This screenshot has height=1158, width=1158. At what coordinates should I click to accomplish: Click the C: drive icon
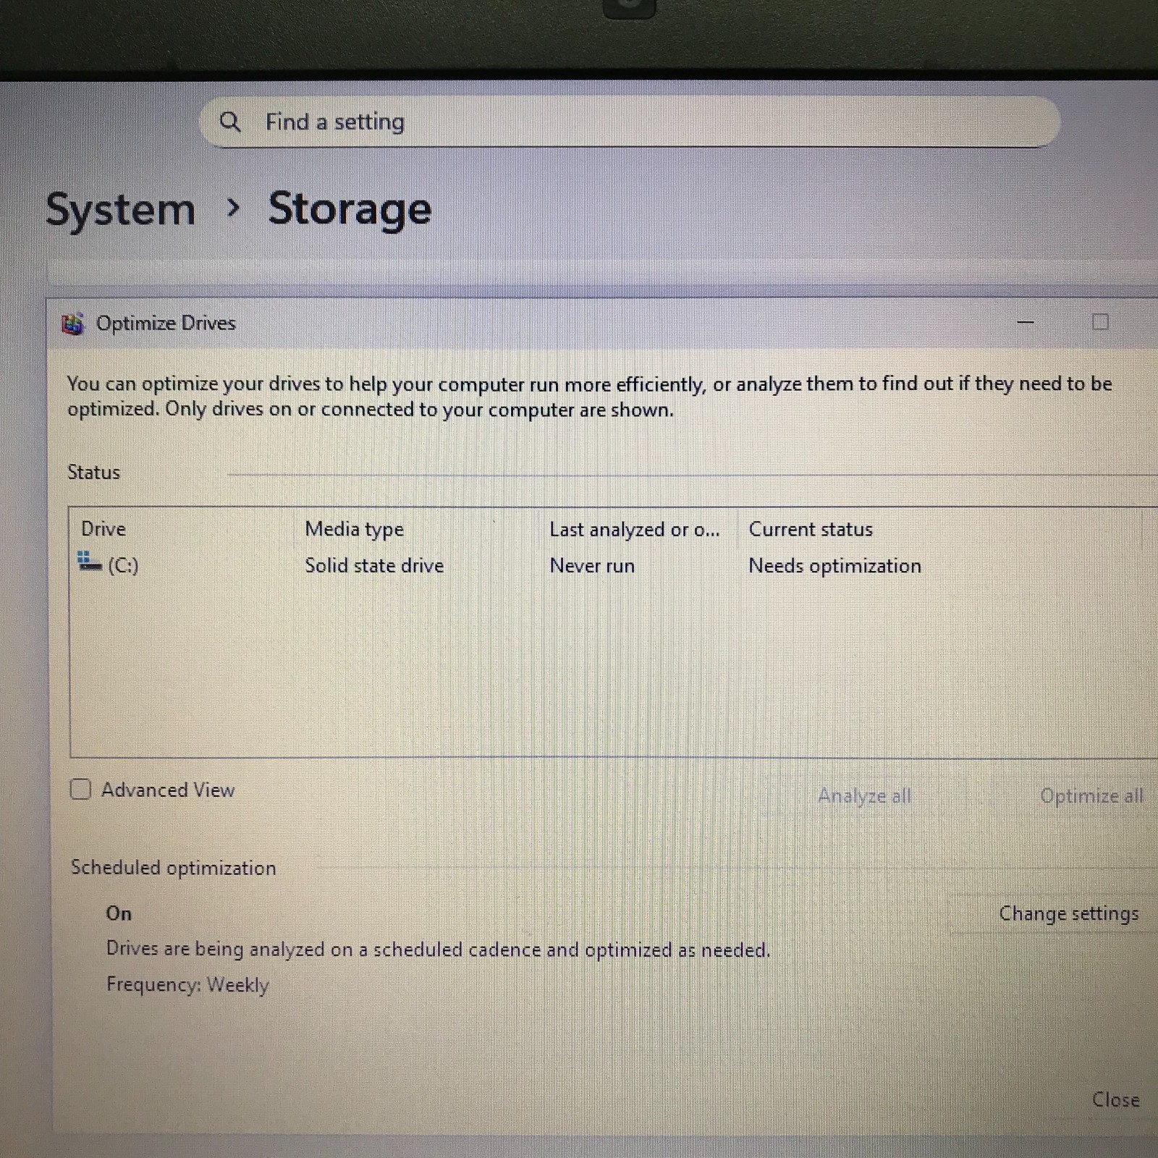click(89, 561)
